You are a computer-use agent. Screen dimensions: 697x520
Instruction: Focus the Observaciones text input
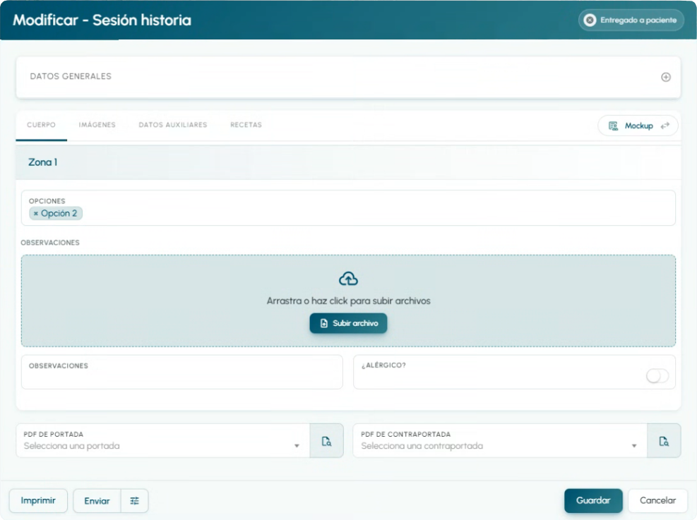181,372
